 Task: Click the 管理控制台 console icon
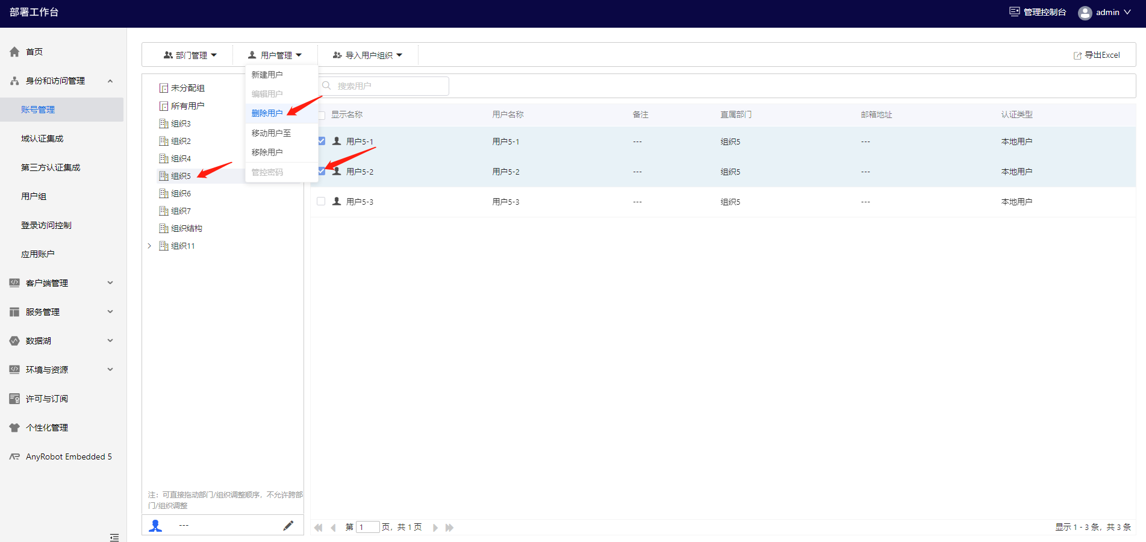coord(1015,11)
